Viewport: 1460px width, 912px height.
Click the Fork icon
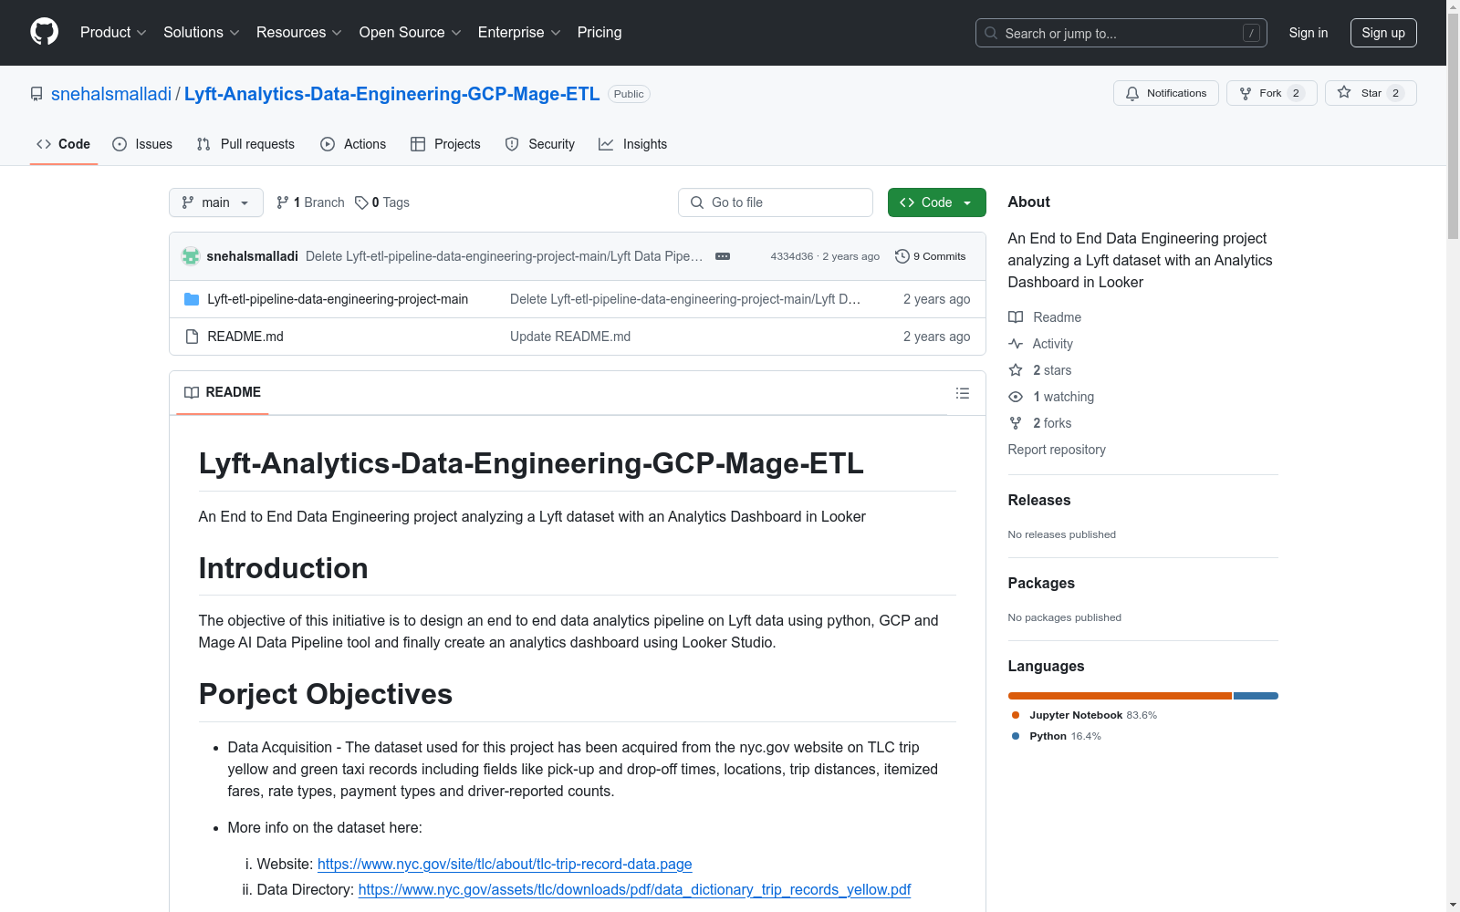point(1246,93)
